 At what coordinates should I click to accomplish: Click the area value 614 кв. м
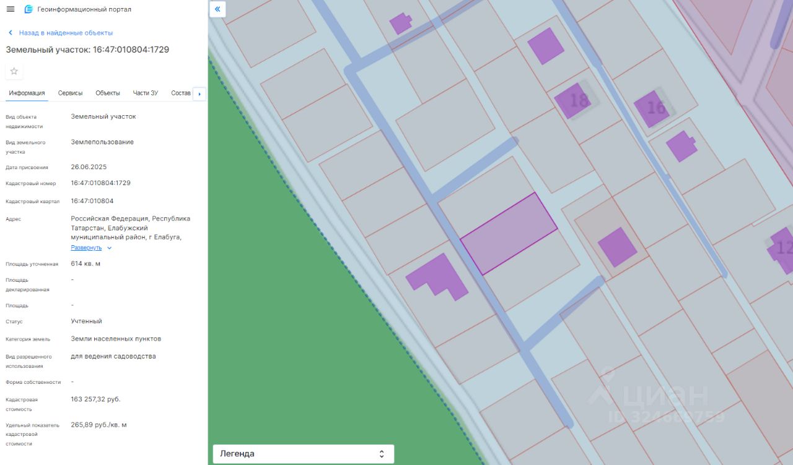tap(85, 264)
